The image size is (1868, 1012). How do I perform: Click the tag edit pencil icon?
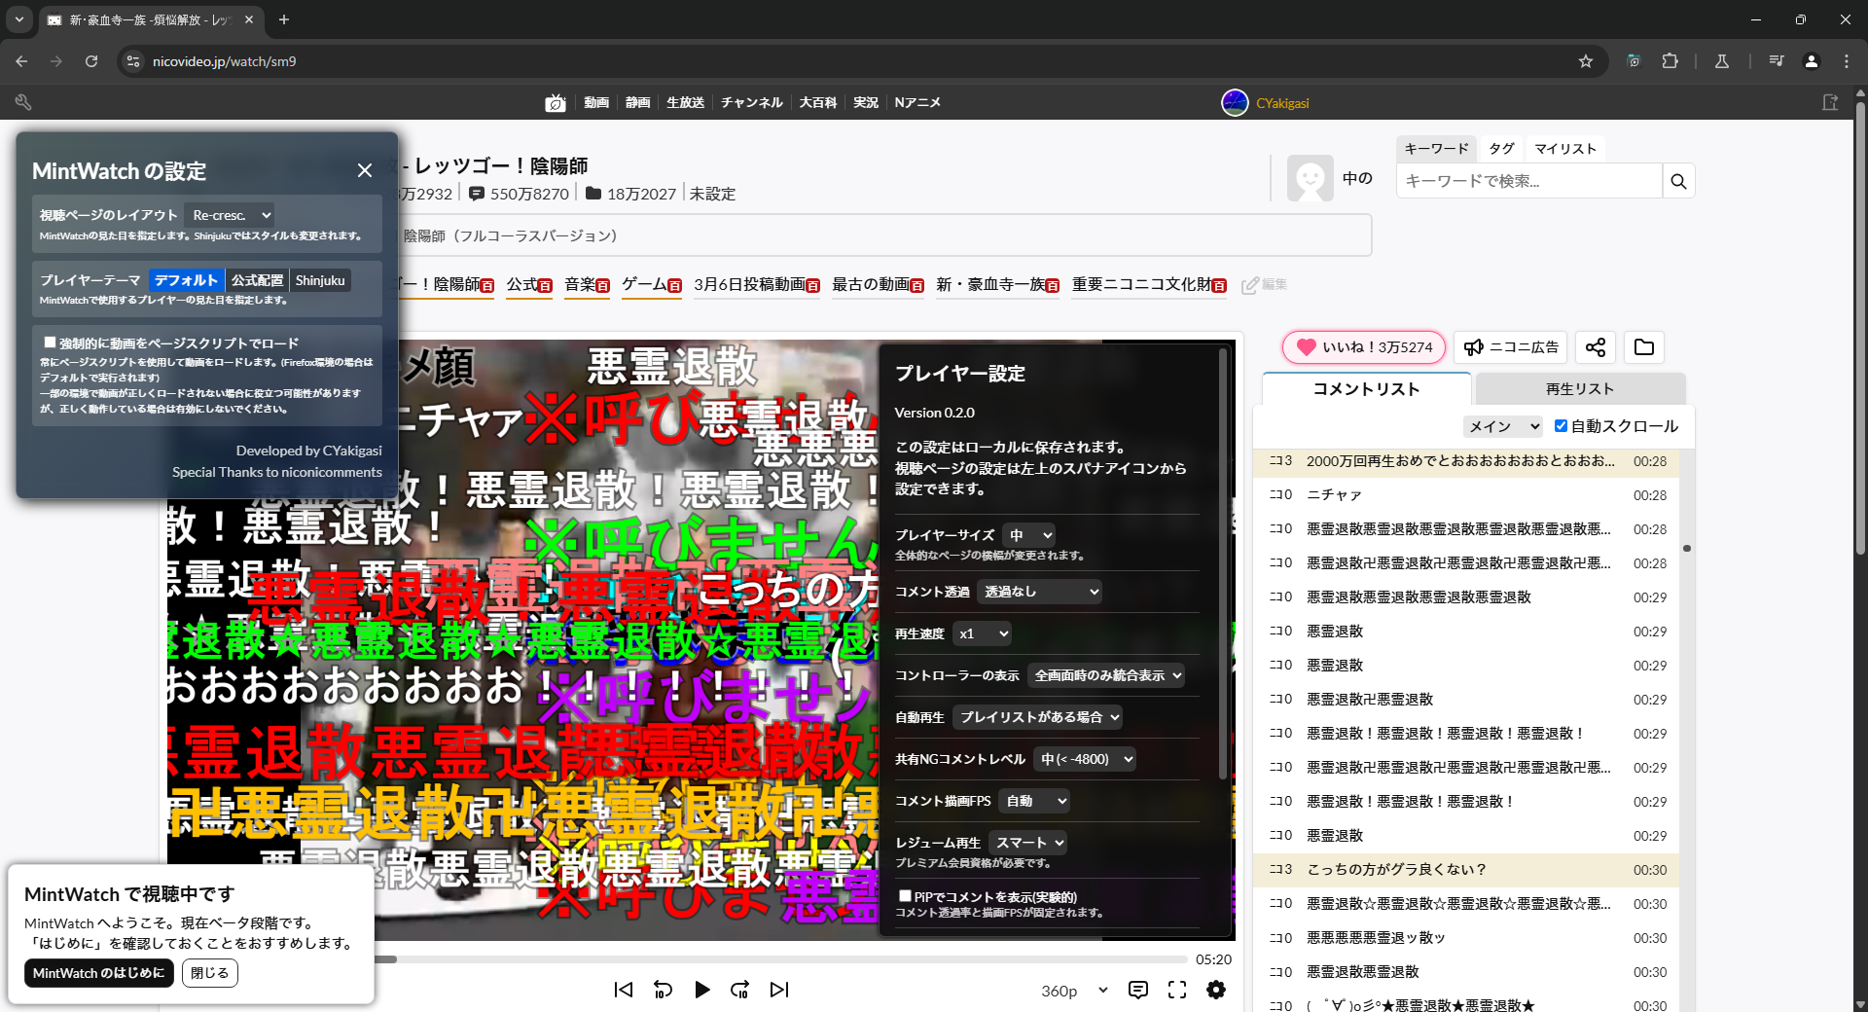[1250, 285]
